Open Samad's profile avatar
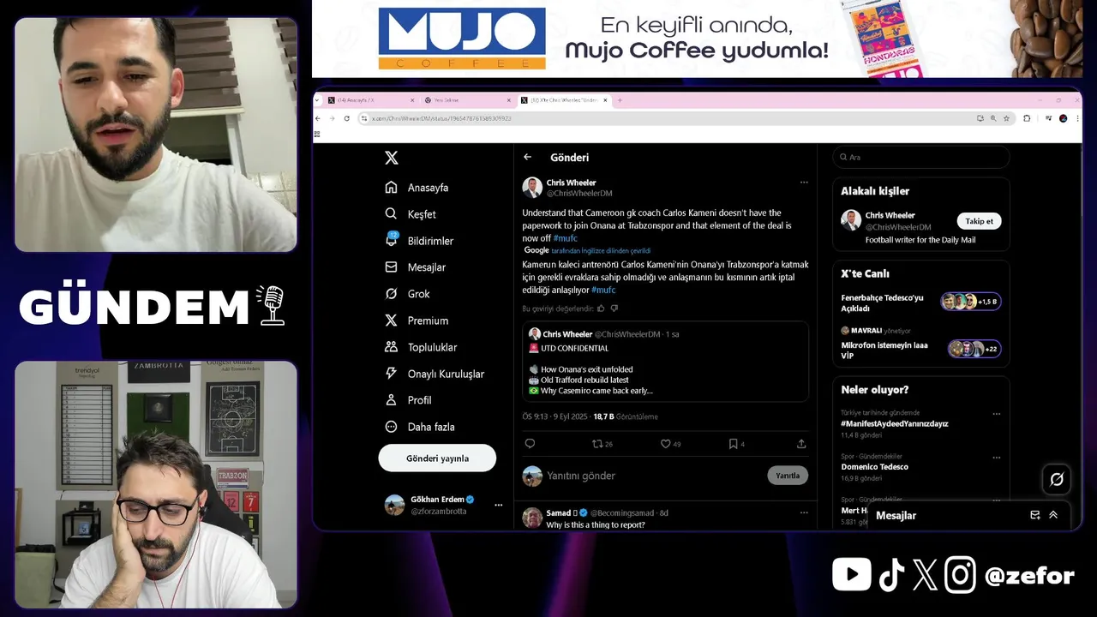This screenshot has height=617, width=1097. 532,517
